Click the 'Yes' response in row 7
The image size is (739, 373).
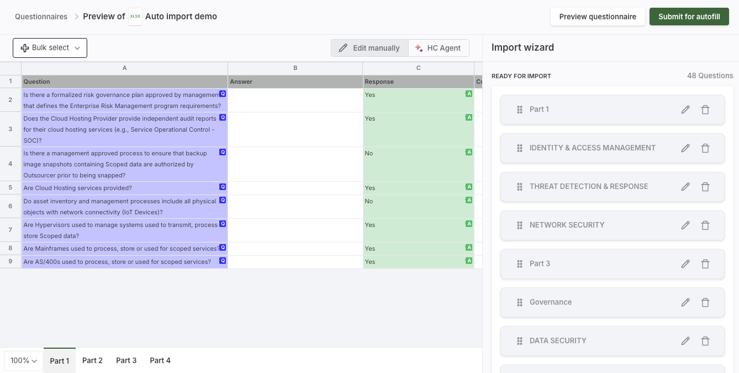pos(418,230)
